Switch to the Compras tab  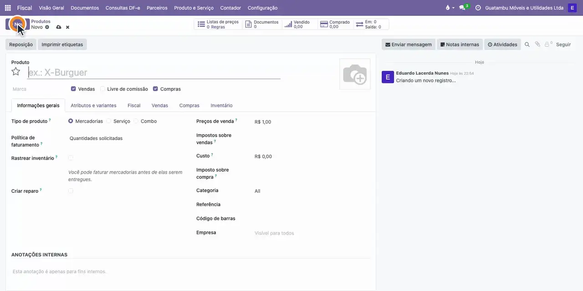click(x=189, y=105)
